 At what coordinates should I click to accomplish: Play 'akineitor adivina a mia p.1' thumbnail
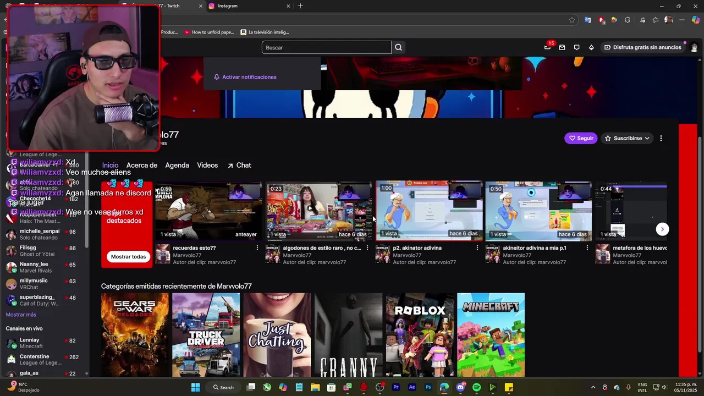(538, 211)
